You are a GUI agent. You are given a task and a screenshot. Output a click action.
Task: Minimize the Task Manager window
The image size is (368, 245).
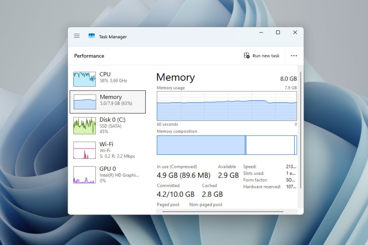(261, 32)
